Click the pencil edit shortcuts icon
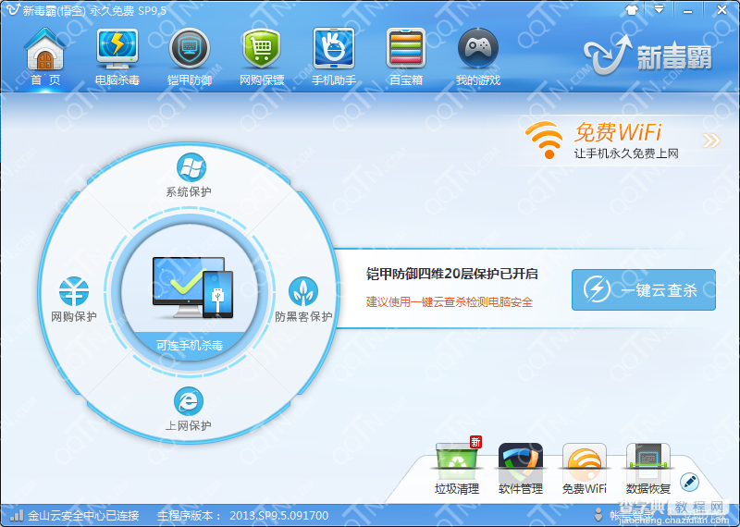The width and height of the screenshot is (740, 527). click(x=689, y=482)
